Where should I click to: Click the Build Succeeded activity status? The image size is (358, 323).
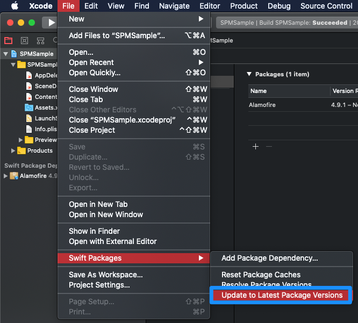click(x=287, y=23)
